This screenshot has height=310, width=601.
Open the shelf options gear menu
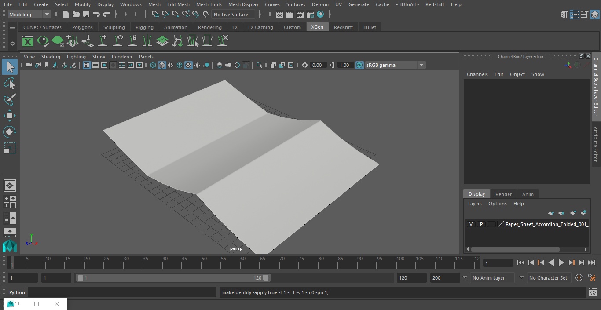click(x=12, y=44)
